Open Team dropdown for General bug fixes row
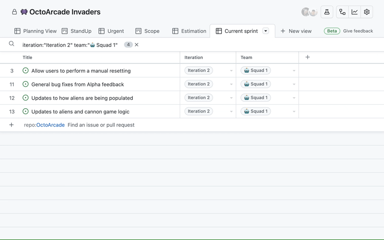The width and height of the screenshot is (384, 240). 294,84
